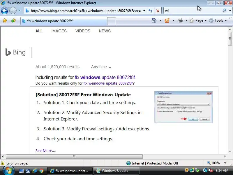
Task: Click the Print icon
Action: [x=180, y=20]
